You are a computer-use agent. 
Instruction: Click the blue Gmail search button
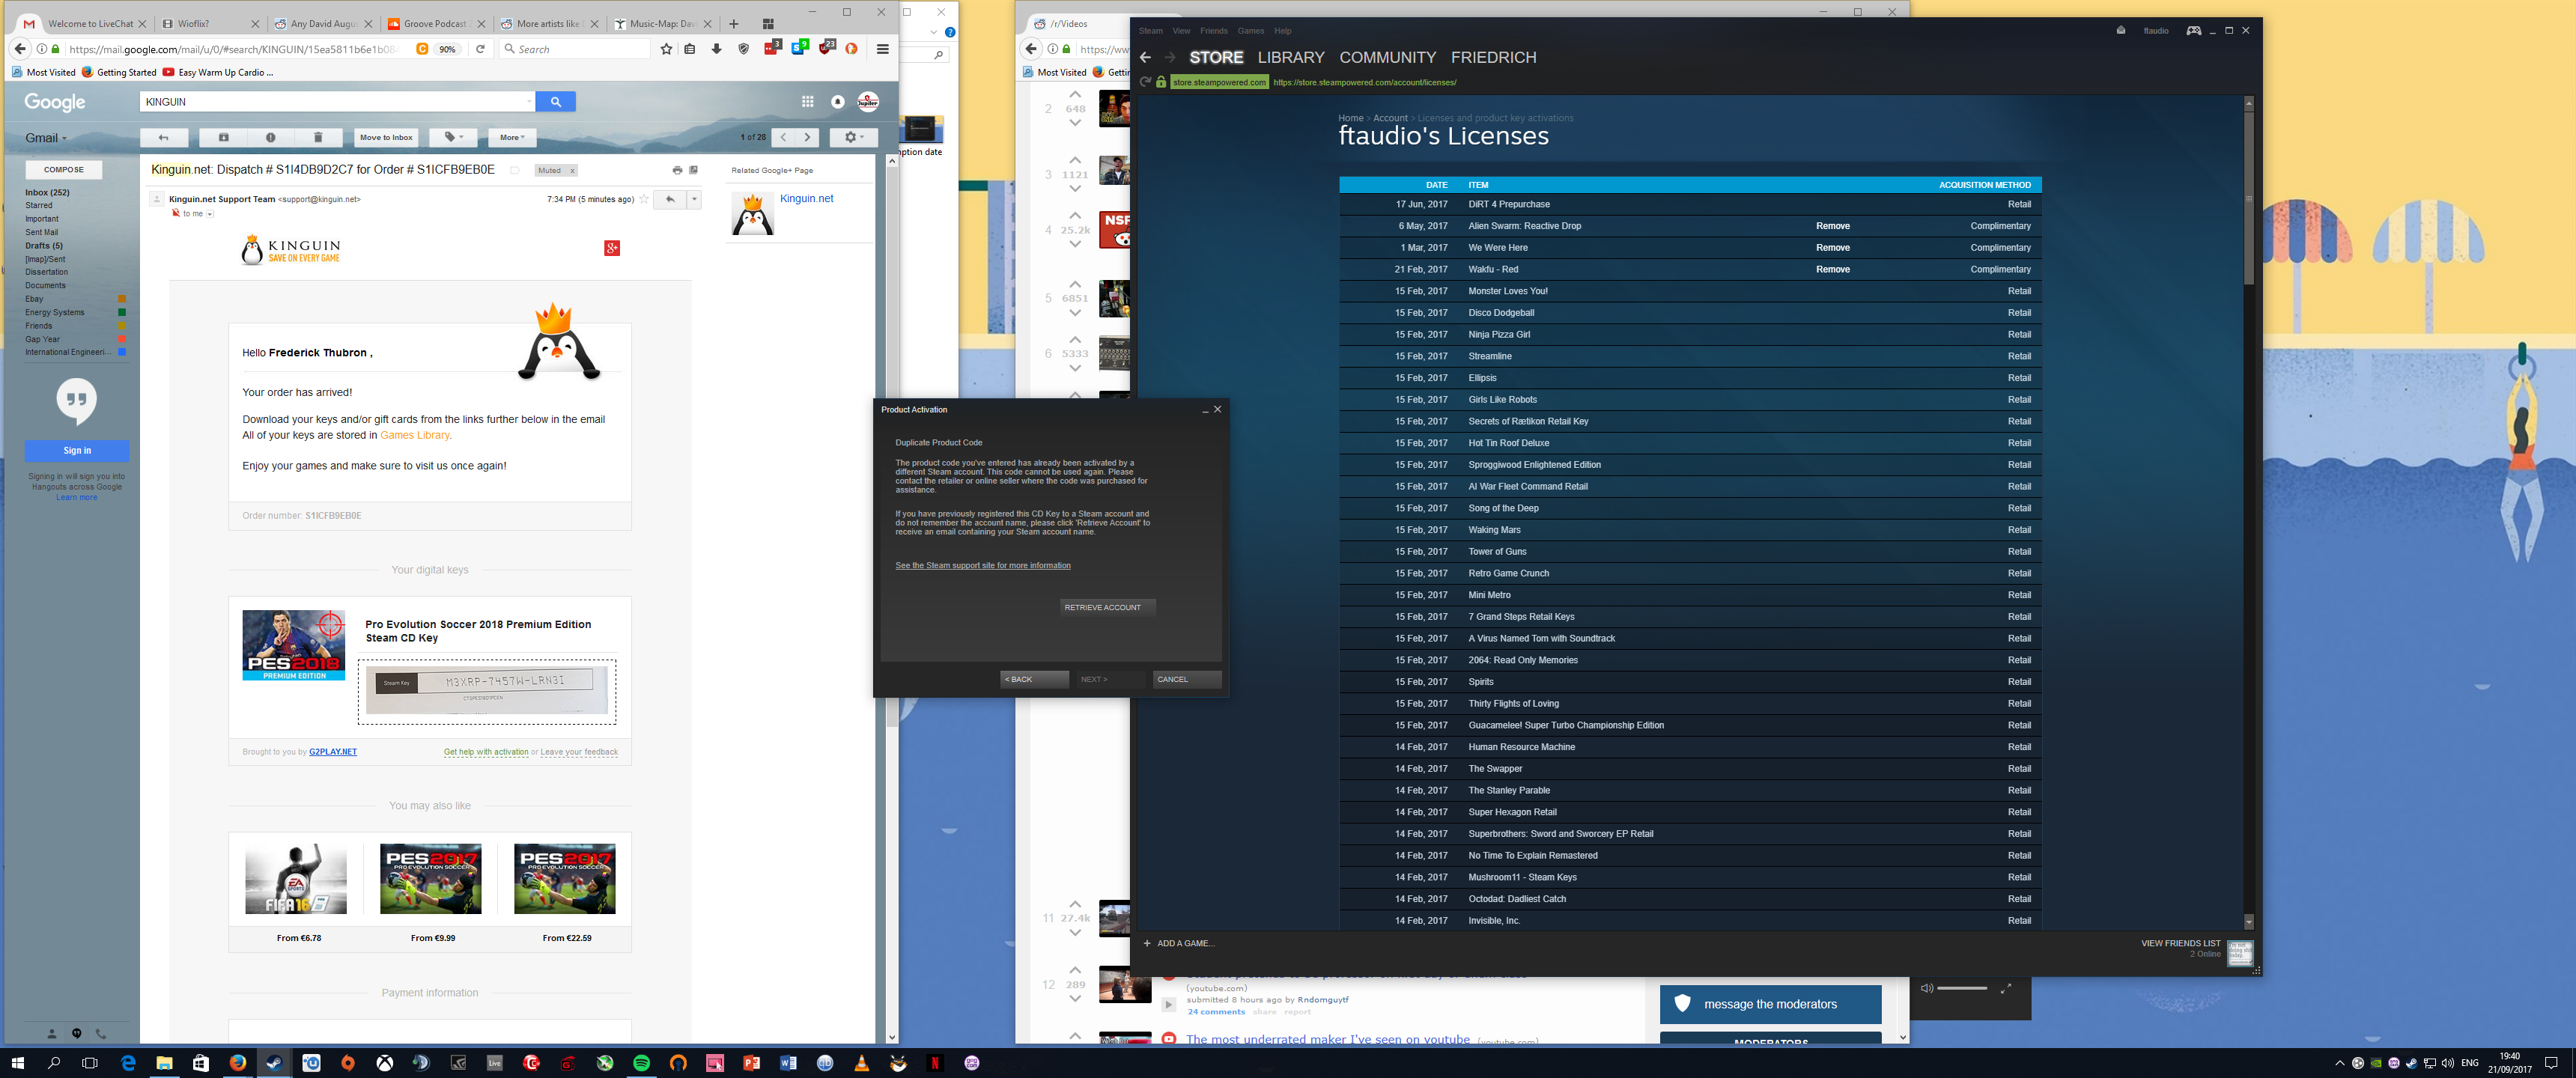coord(556,101)
